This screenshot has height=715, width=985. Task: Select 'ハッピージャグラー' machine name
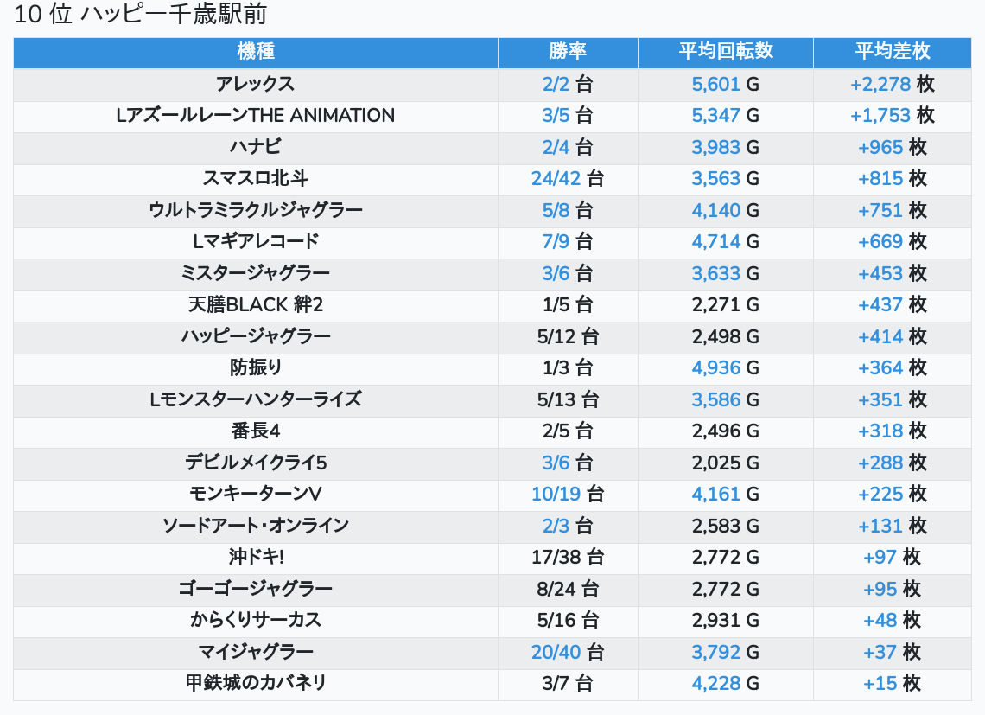(x=256, y=336)
